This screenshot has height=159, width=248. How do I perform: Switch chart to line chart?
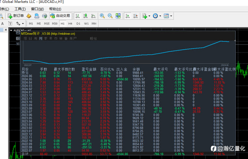tap(93, 16)
